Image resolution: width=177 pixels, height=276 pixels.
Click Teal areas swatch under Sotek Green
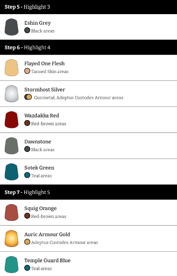[x=27, y=175]
